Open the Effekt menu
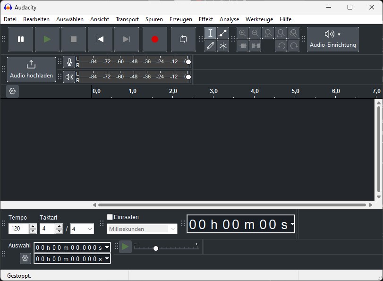 pyautogui.click(x=205, y=19)
